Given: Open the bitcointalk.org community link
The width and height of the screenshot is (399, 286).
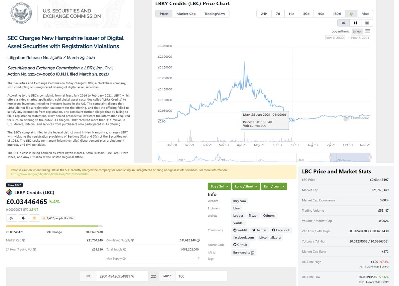Looking at the screenshot, I should click(270, 238).
